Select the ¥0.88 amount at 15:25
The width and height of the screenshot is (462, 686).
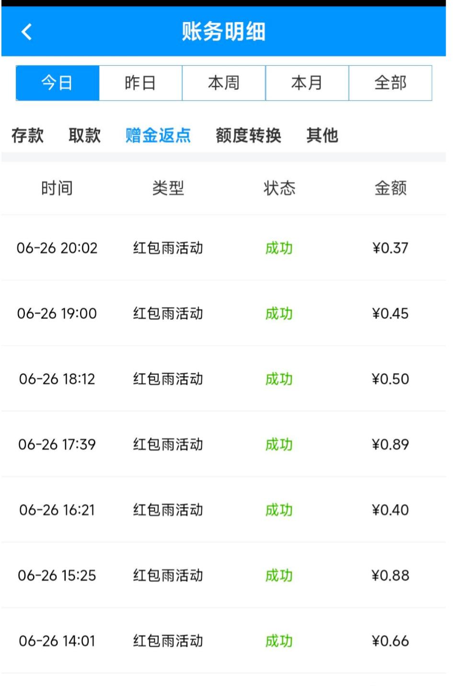(x=390, y=575)
